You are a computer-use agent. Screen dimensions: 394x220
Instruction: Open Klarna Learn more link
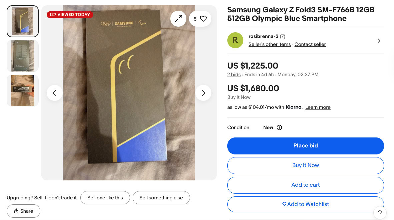tap(318, 107)
